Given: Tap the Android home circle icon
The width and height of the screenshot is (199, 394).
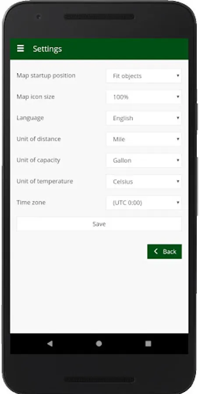Looking at the screenshot, I should 99,344.
